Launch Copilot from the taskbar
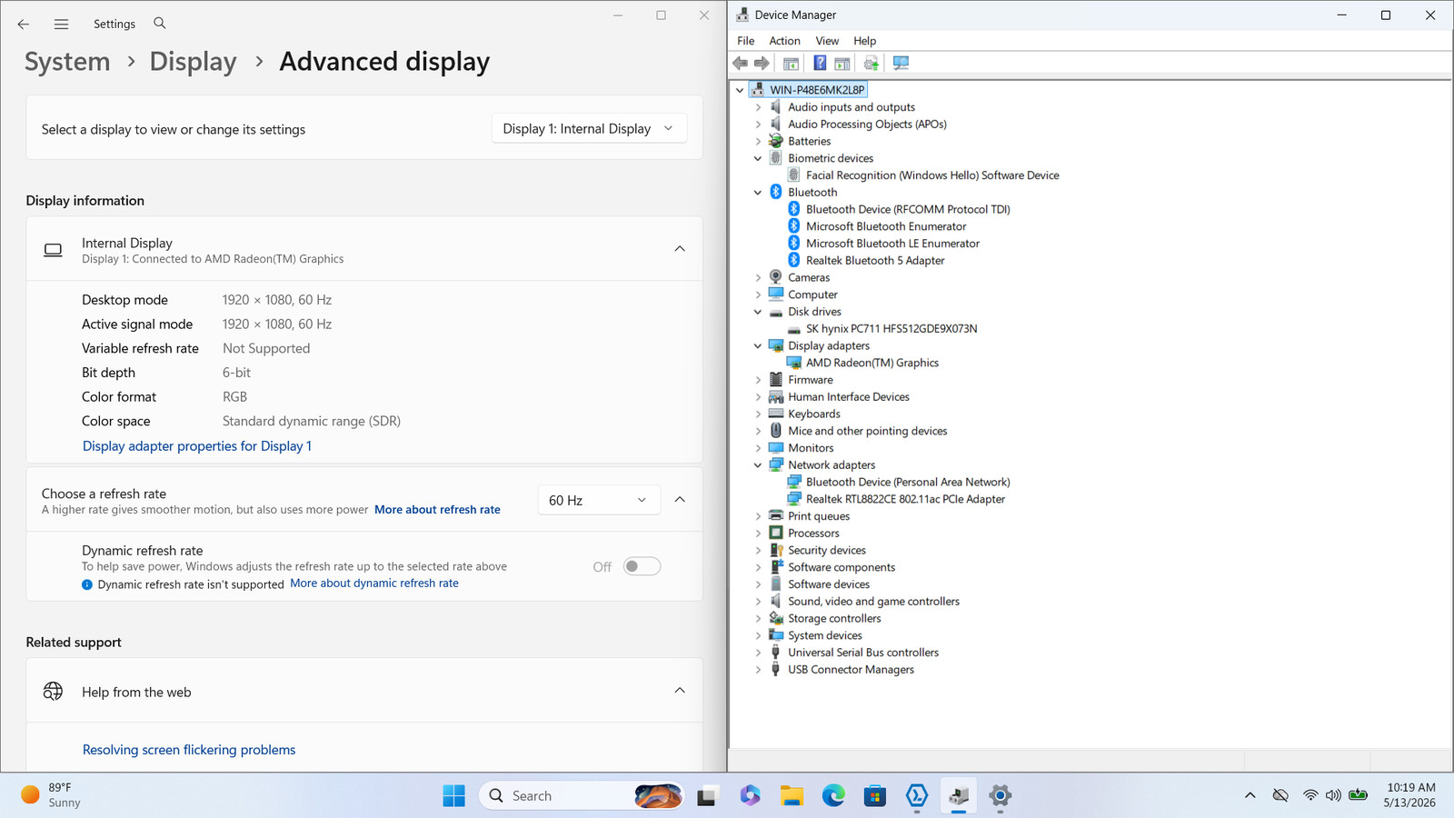Image resolution: width=1454 pixels, height=818 pixels. [750, 795]
